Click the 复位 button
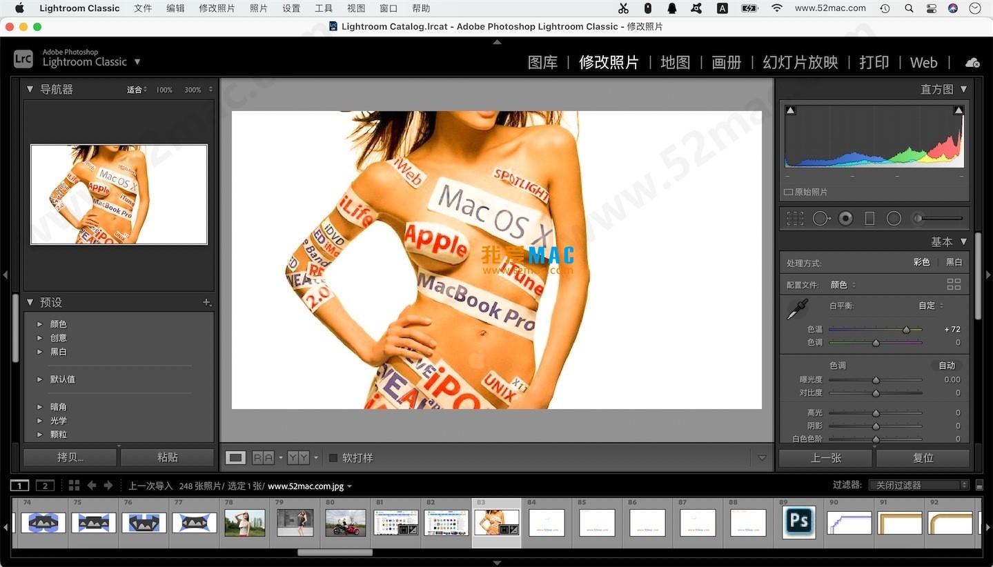Screen dimensions: 993x567 [x=923, y=458]
